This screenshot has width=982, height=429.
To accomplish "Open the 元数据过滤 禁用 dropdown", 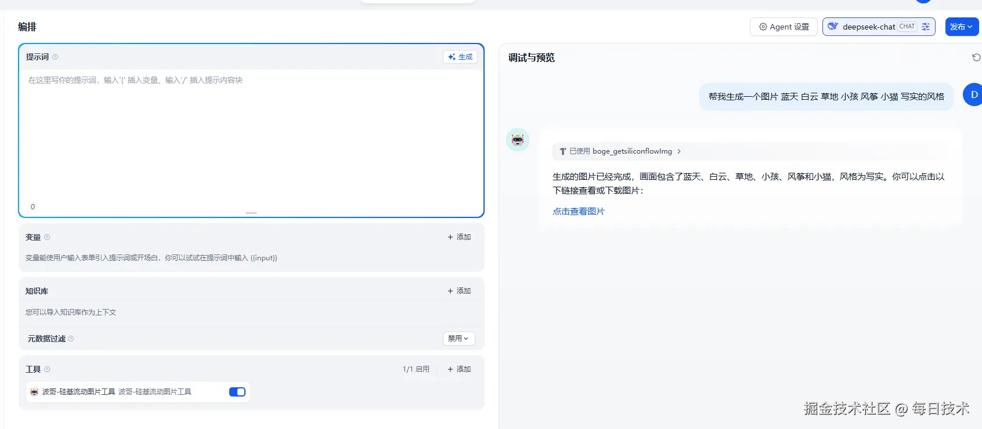I will 458,339.
